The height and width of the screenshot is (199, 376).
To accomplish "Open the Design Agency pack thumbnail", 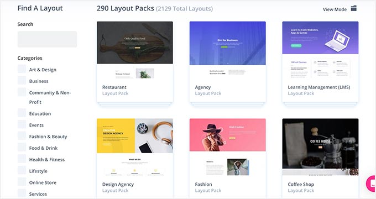I will [135, 147].
